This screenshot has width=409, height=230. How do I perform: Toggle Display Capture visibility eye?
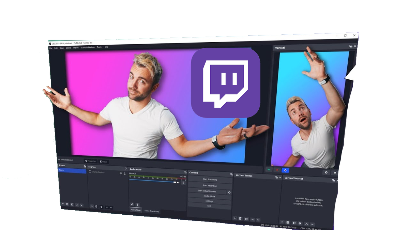point(121,173)
